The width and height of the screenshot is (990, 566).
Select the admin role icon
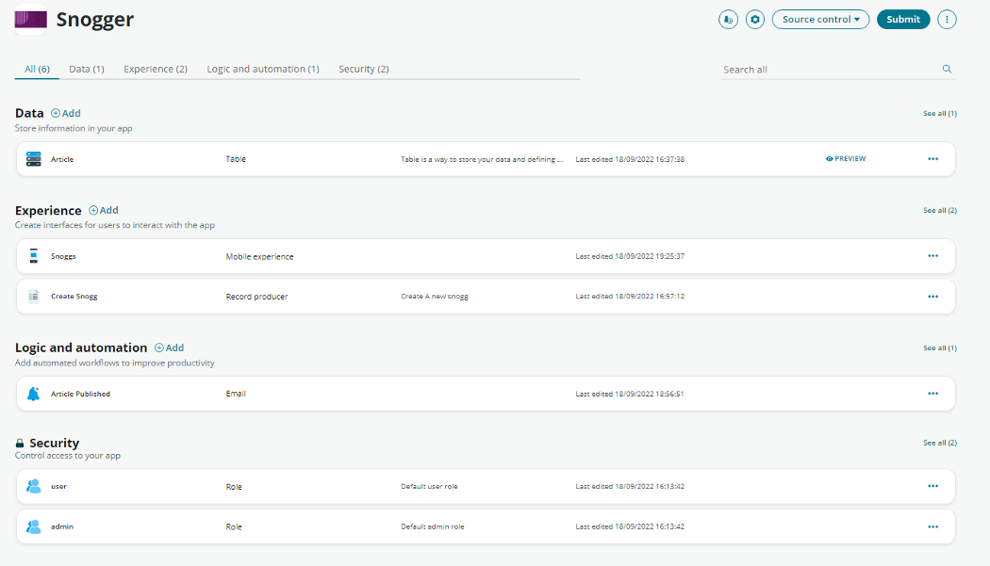33,526
